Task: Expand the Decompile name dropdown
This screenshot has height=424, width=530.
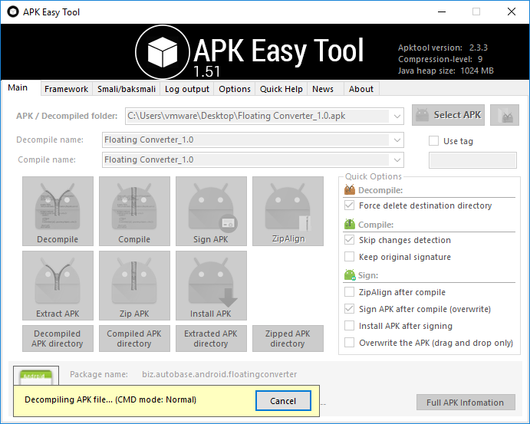Action: coord(397,140)
